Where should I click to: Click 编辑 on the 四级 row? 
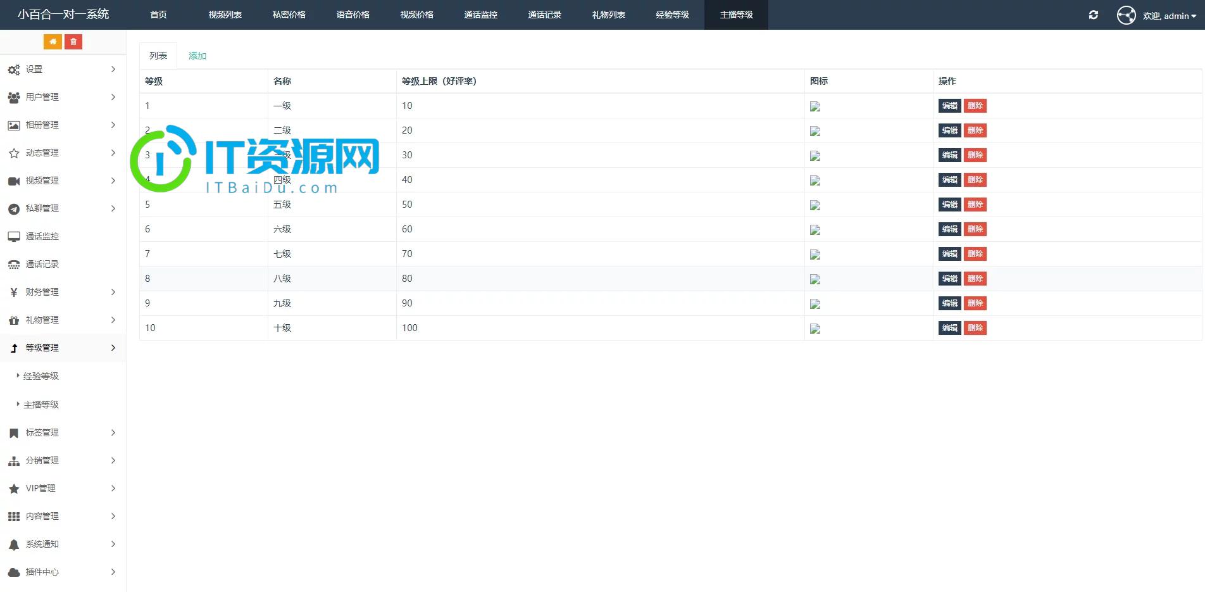[949, 180]
